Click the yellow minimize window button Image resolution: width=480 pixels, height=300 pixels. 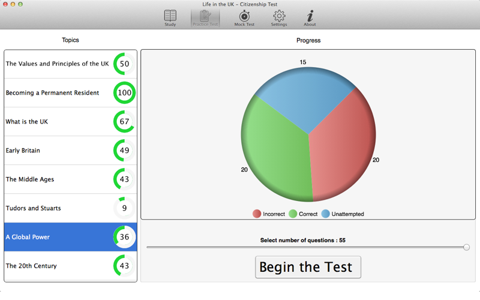point(13,4)
